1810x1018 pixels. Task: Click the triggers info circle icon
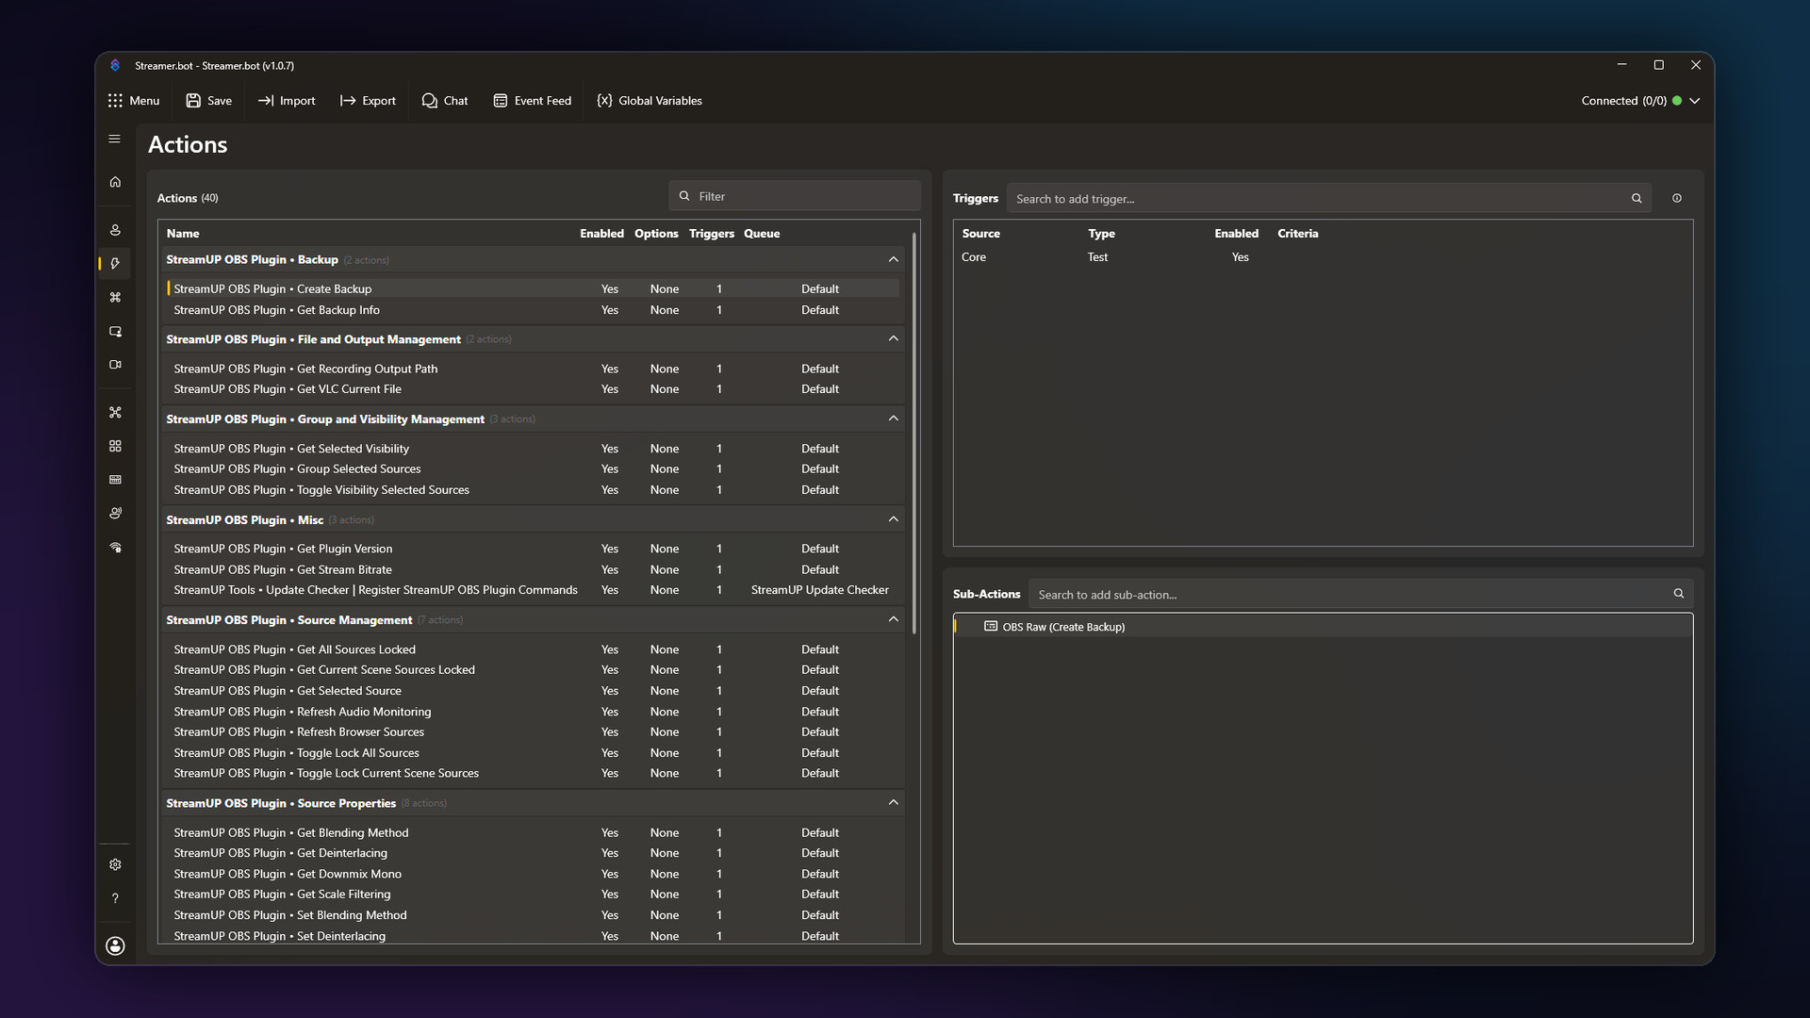[x=1677, y=199]
